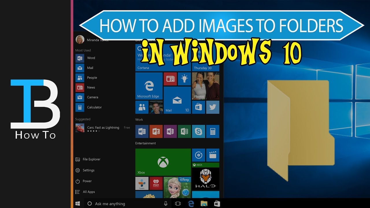Click the Free label on suggested app
370x208 pixels.
click(x=127, y=128)
